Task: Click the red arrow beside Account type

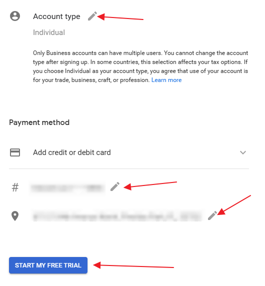Action: point(120,17)
